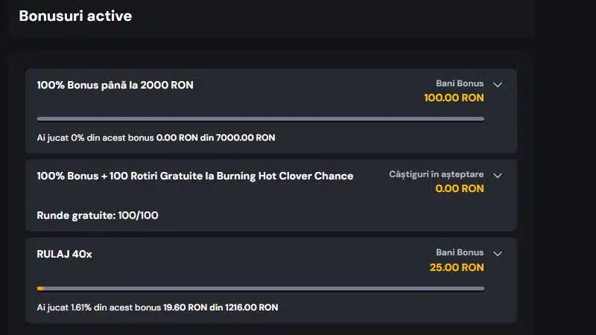Click the 2000 RON bonus progress bar
Image resolution: width=596 pixels, height=335 pixels.
(260, 118)
